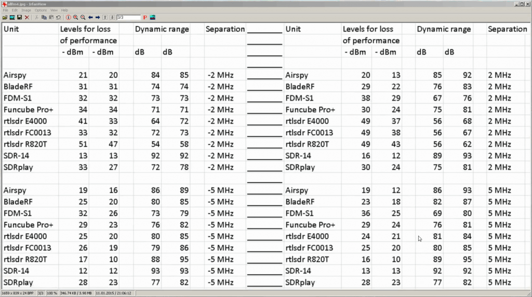Close the IrfanView window
Screen dimensions: 532x297
click(528, 4)
